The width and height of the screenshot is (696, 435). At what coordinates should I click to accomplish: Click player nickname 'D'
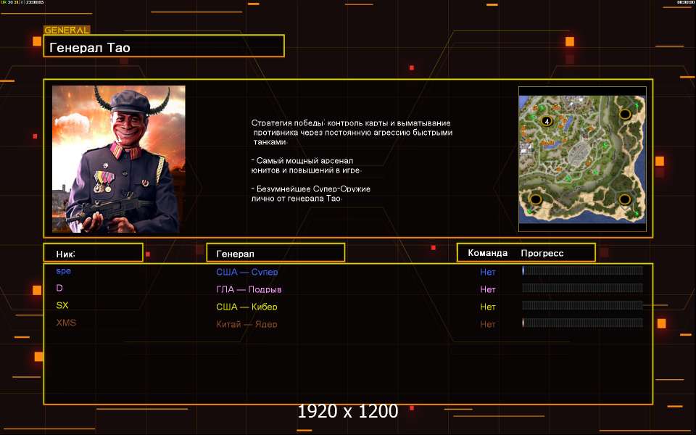pos(59,288)
